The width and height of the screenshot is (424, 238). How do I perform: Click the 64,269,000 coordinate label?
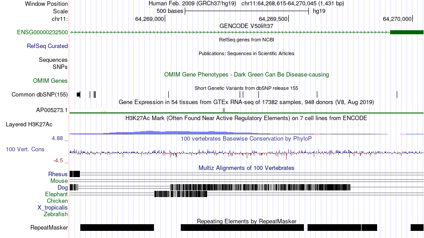[150, 19]
